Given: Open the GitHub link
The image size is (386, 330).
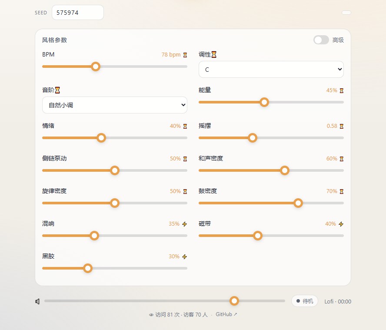Looking at the screenshot, I should (226, 314).
